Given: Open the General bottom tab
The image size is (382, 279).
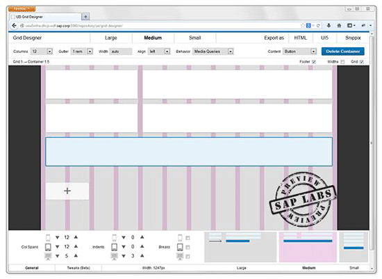Looking at the screenshot, I should tap(32, 268).
